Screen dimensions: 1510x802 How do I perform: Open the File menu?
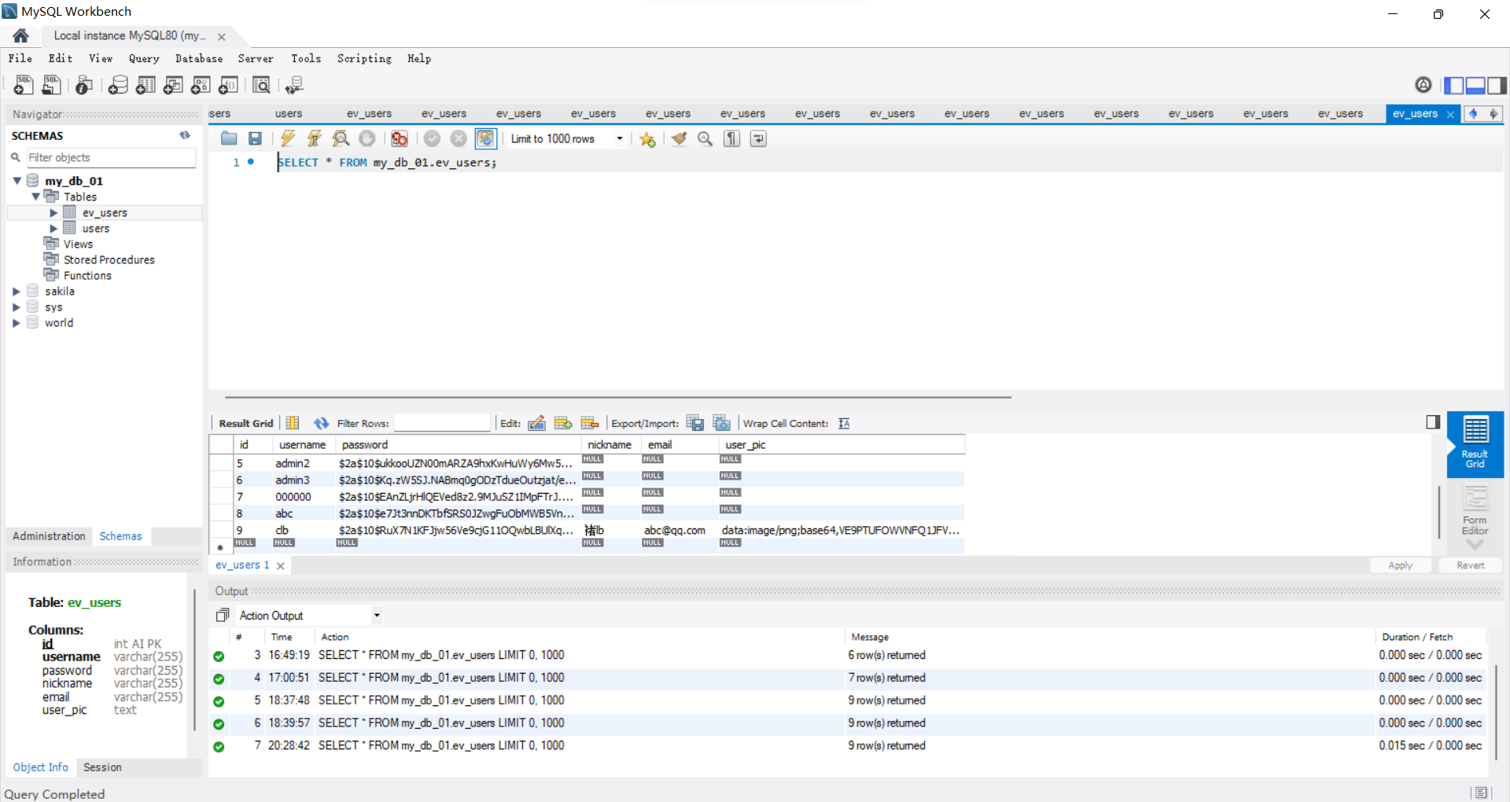point(20,58)
